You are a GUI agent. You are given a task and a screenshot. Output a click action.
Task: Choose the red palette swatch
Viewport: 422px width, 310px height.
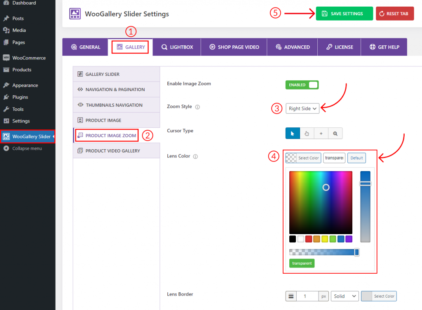point(309,239)
